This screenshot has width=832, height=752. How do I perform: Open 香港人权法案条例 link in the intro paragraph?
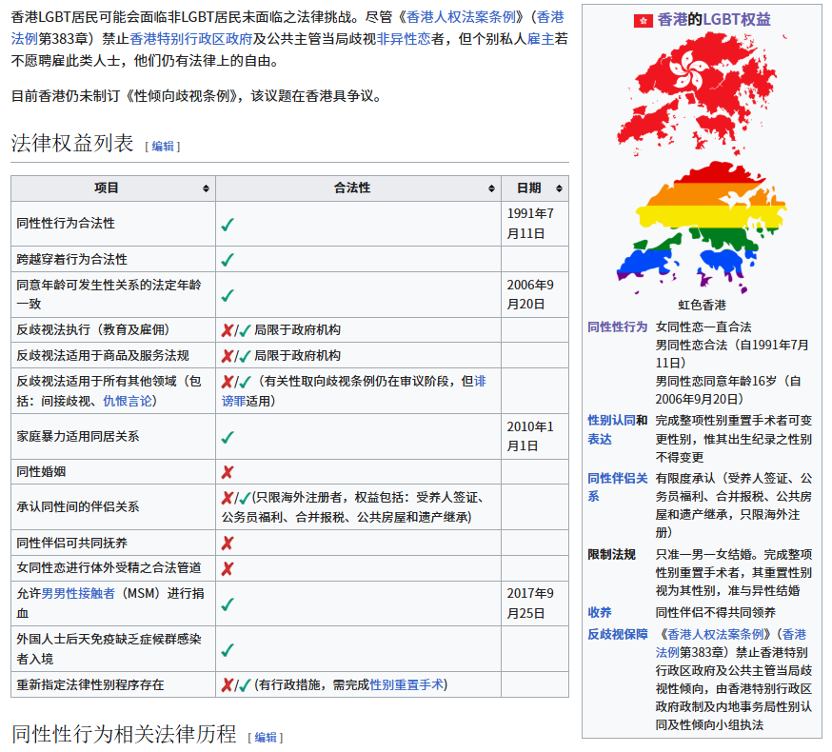click(x=461, y=17)
